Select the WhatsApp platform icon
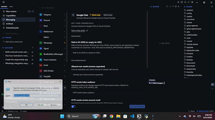Viewport: 215px width, 120px height. 41,43
